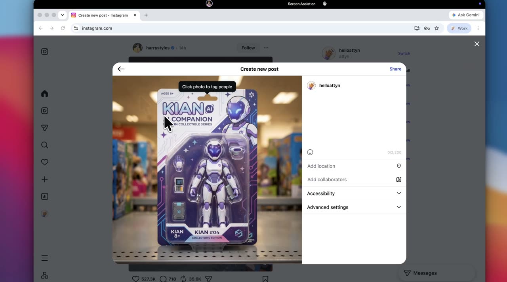Open the Messages floating button

coord(436,273)
